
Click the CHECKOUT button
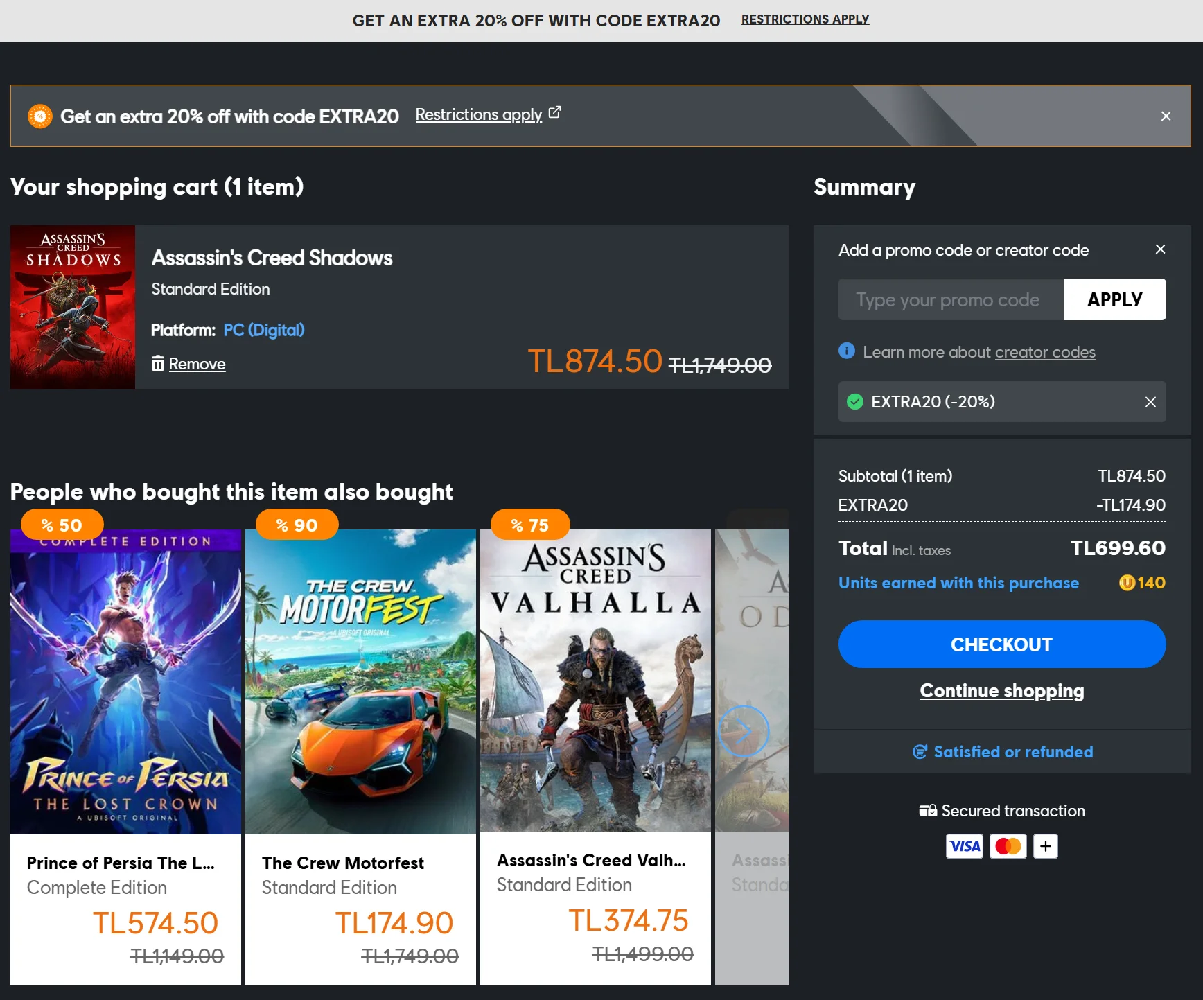(1002, 644)
